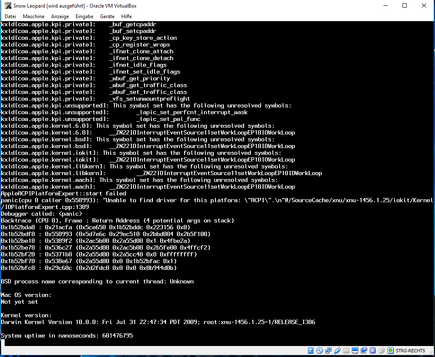Image resolution: width=435 pixels, height=357 pixels.
Task: Click the '_buf_getcpaddr' symbol line
Action: [79, 24]
